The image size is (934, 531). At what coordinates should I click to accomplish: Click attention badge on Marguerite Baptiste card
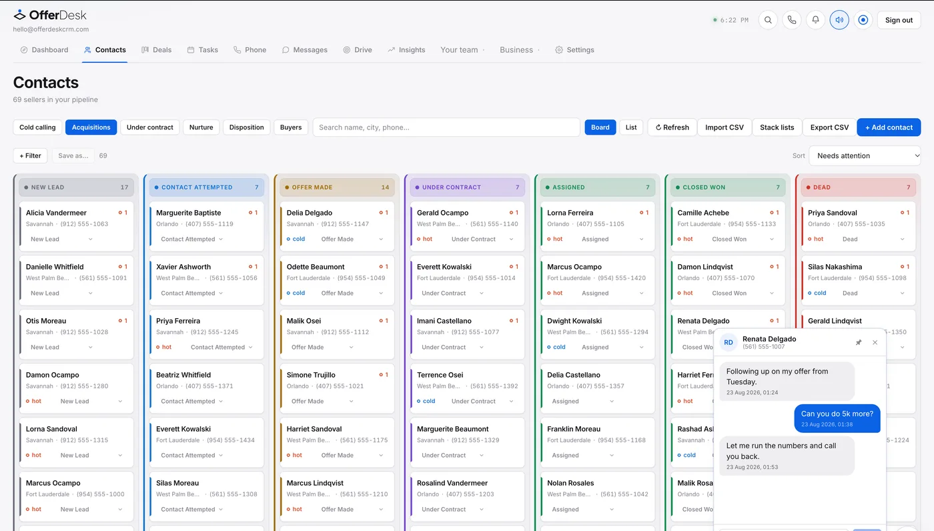point(253,213)
